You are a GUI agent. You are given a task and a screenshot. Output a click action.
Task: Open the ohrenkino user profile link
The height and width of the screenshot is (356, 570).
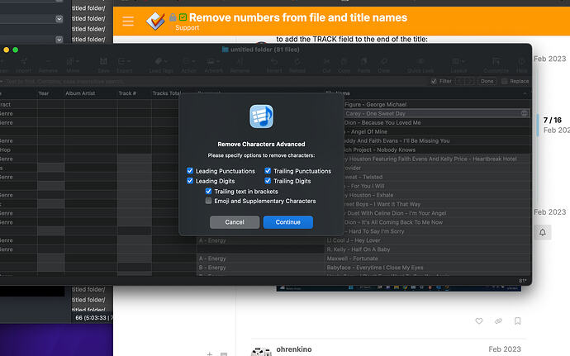tap(294, 349)
